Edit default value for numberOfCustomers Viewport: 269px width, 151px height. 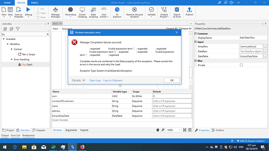tap(172, 101)
